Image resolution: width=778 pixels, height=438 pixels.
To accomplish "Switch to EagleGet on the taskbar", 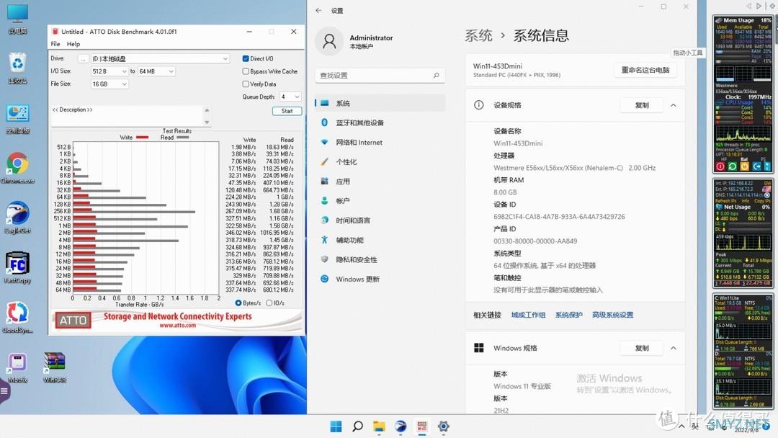I will pos(401,426).
